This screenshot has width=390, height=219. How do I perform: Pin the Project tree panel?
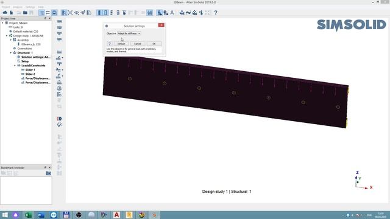[x=45, y=18]
